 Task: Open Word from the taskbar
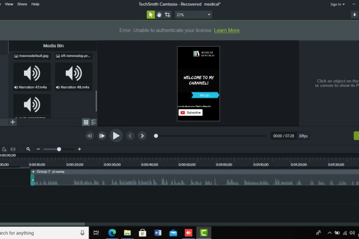click(158, 233)
